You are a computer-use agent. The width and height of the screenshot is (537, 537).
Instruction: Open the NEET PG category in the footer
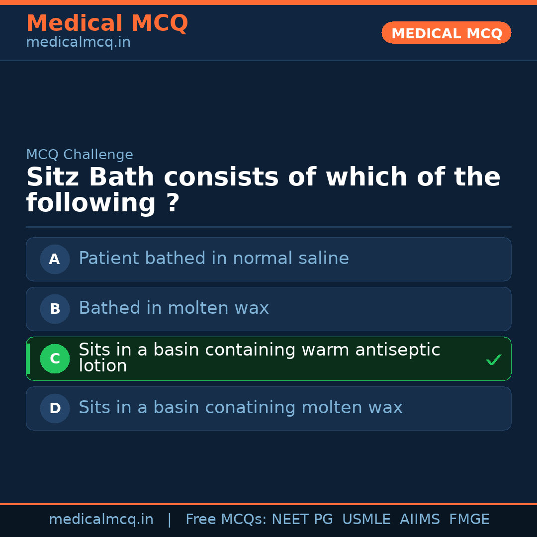302,519
